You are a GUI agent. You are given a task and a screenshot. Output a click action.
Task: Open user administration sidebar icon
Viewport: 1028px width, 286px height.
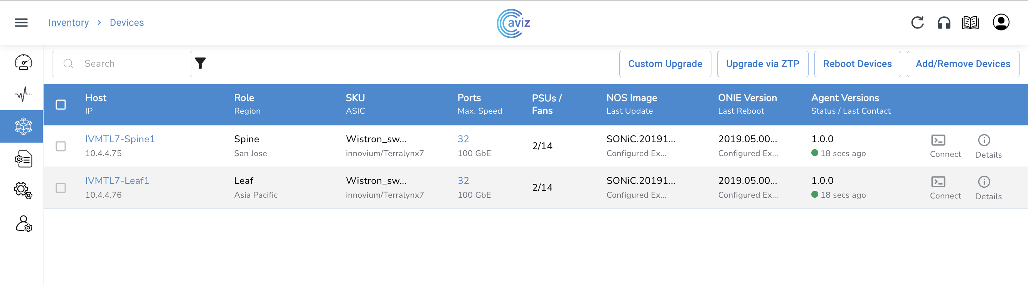click(23, 224)
